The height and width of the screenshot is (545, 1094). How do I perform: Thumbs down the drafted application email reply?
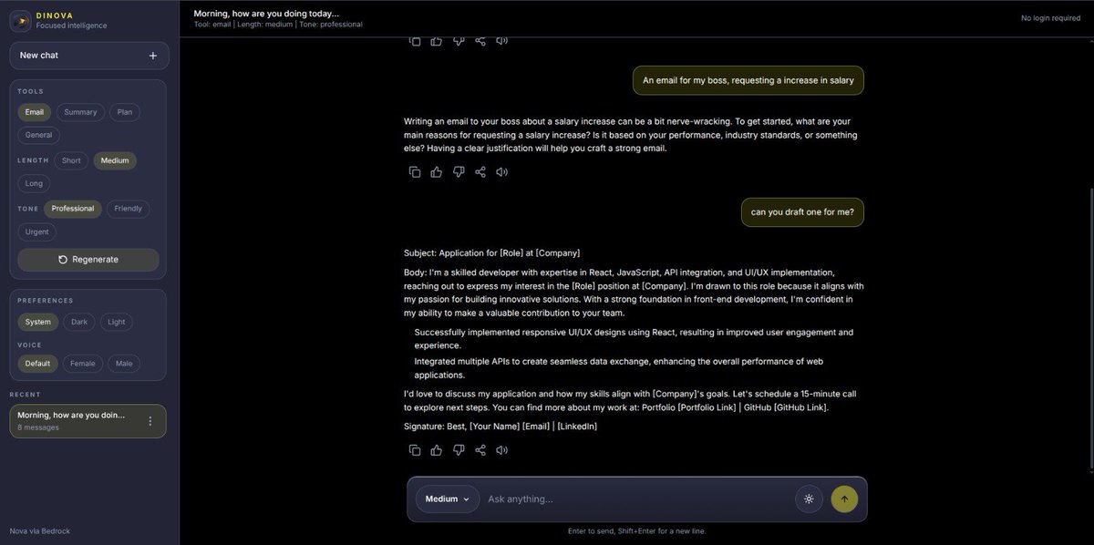[x=459, y=449]
